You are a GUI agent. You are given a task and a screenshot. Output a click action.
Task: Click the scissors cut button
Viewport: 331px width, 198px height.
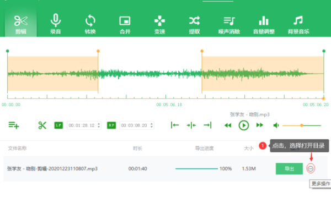[x=42, y=125]
